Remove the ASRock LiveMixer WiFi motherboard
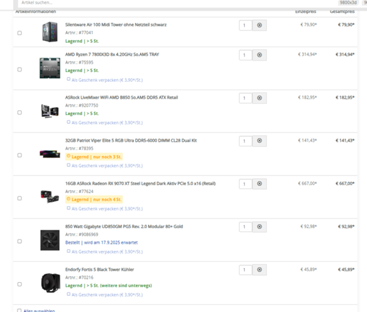The width and height of the screenshot is (367, 312). [x=259, y=98]
